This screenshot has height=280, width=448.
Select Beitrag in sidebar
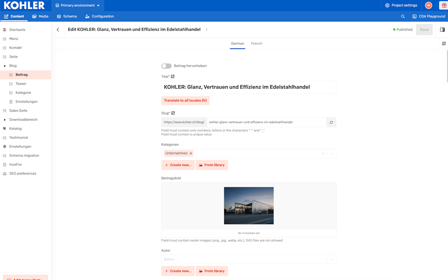click(x=25, y=75)
